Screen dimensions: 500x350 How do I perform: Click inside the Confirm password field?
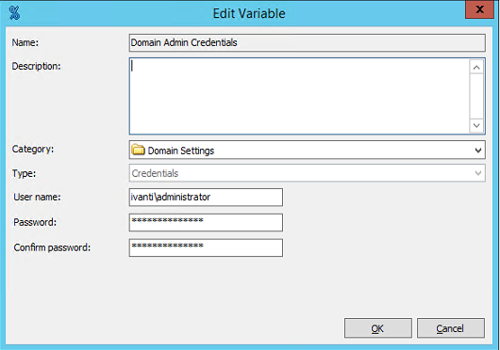coord(206,247)
